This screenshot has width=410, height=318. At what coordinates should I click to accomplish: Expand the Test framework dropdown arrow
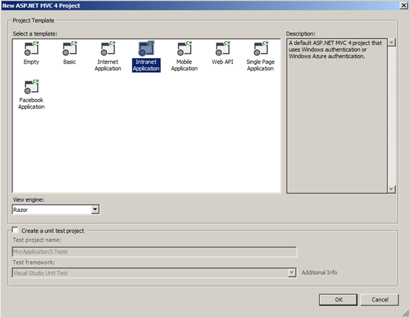click(x=292, y=273)
